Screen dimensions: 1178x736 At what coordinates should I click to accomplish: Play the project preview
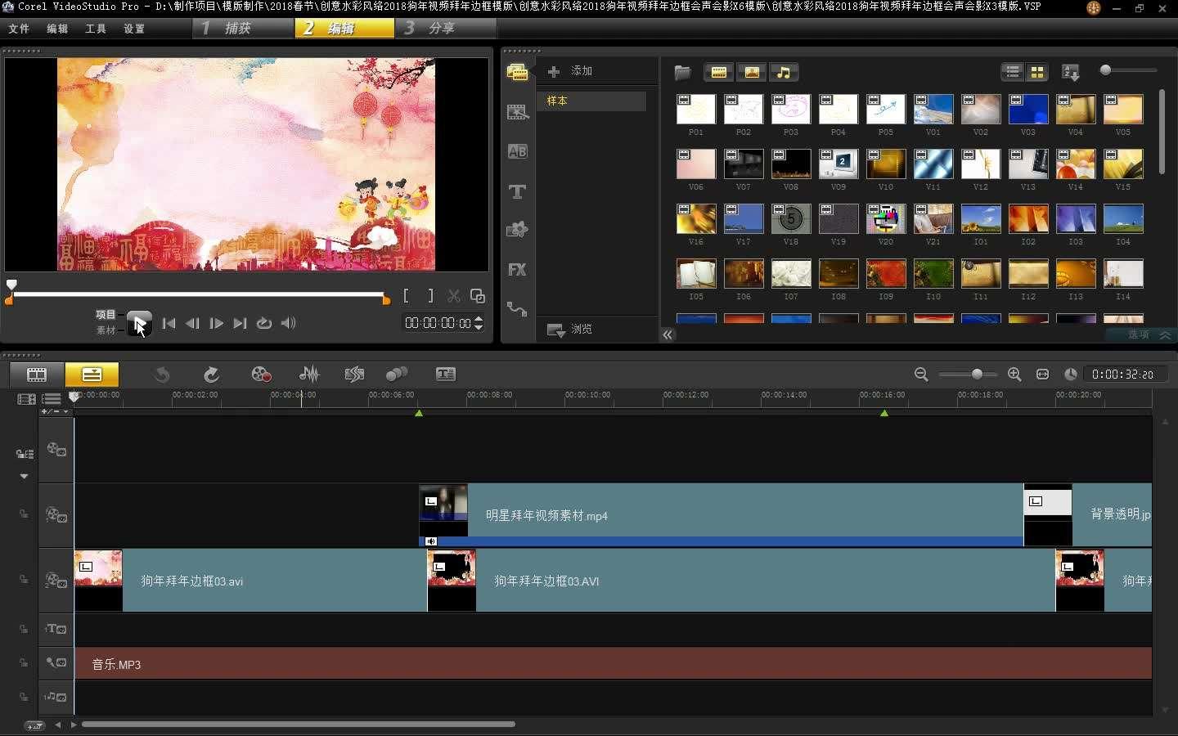coord(139,322)
